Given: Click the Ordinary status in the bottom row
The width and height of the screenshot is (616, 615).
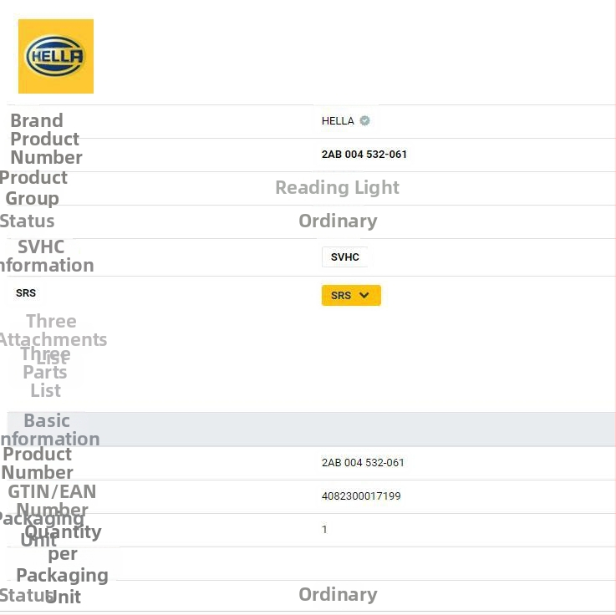Looking at the screenshot, I should 338,595.
